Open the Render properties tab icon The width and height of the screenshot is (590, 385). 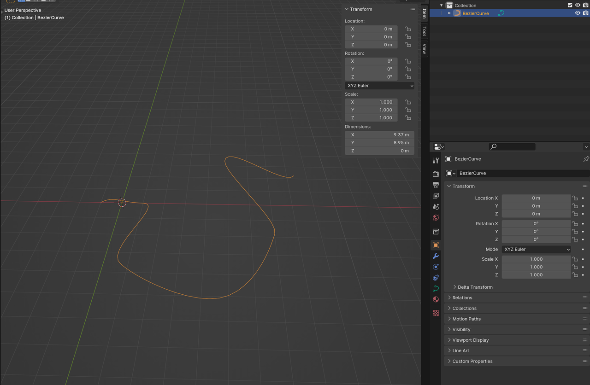[436, 174]
